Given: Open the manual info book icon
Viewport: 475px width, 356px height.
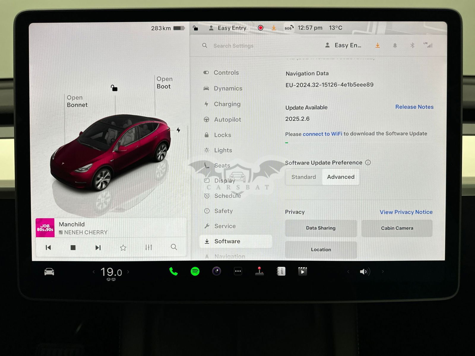Looking at the screenshot, I should tap(281, 271).
